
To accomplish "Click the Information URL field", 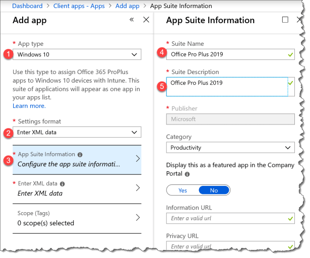I will click(x=230, y=218).
